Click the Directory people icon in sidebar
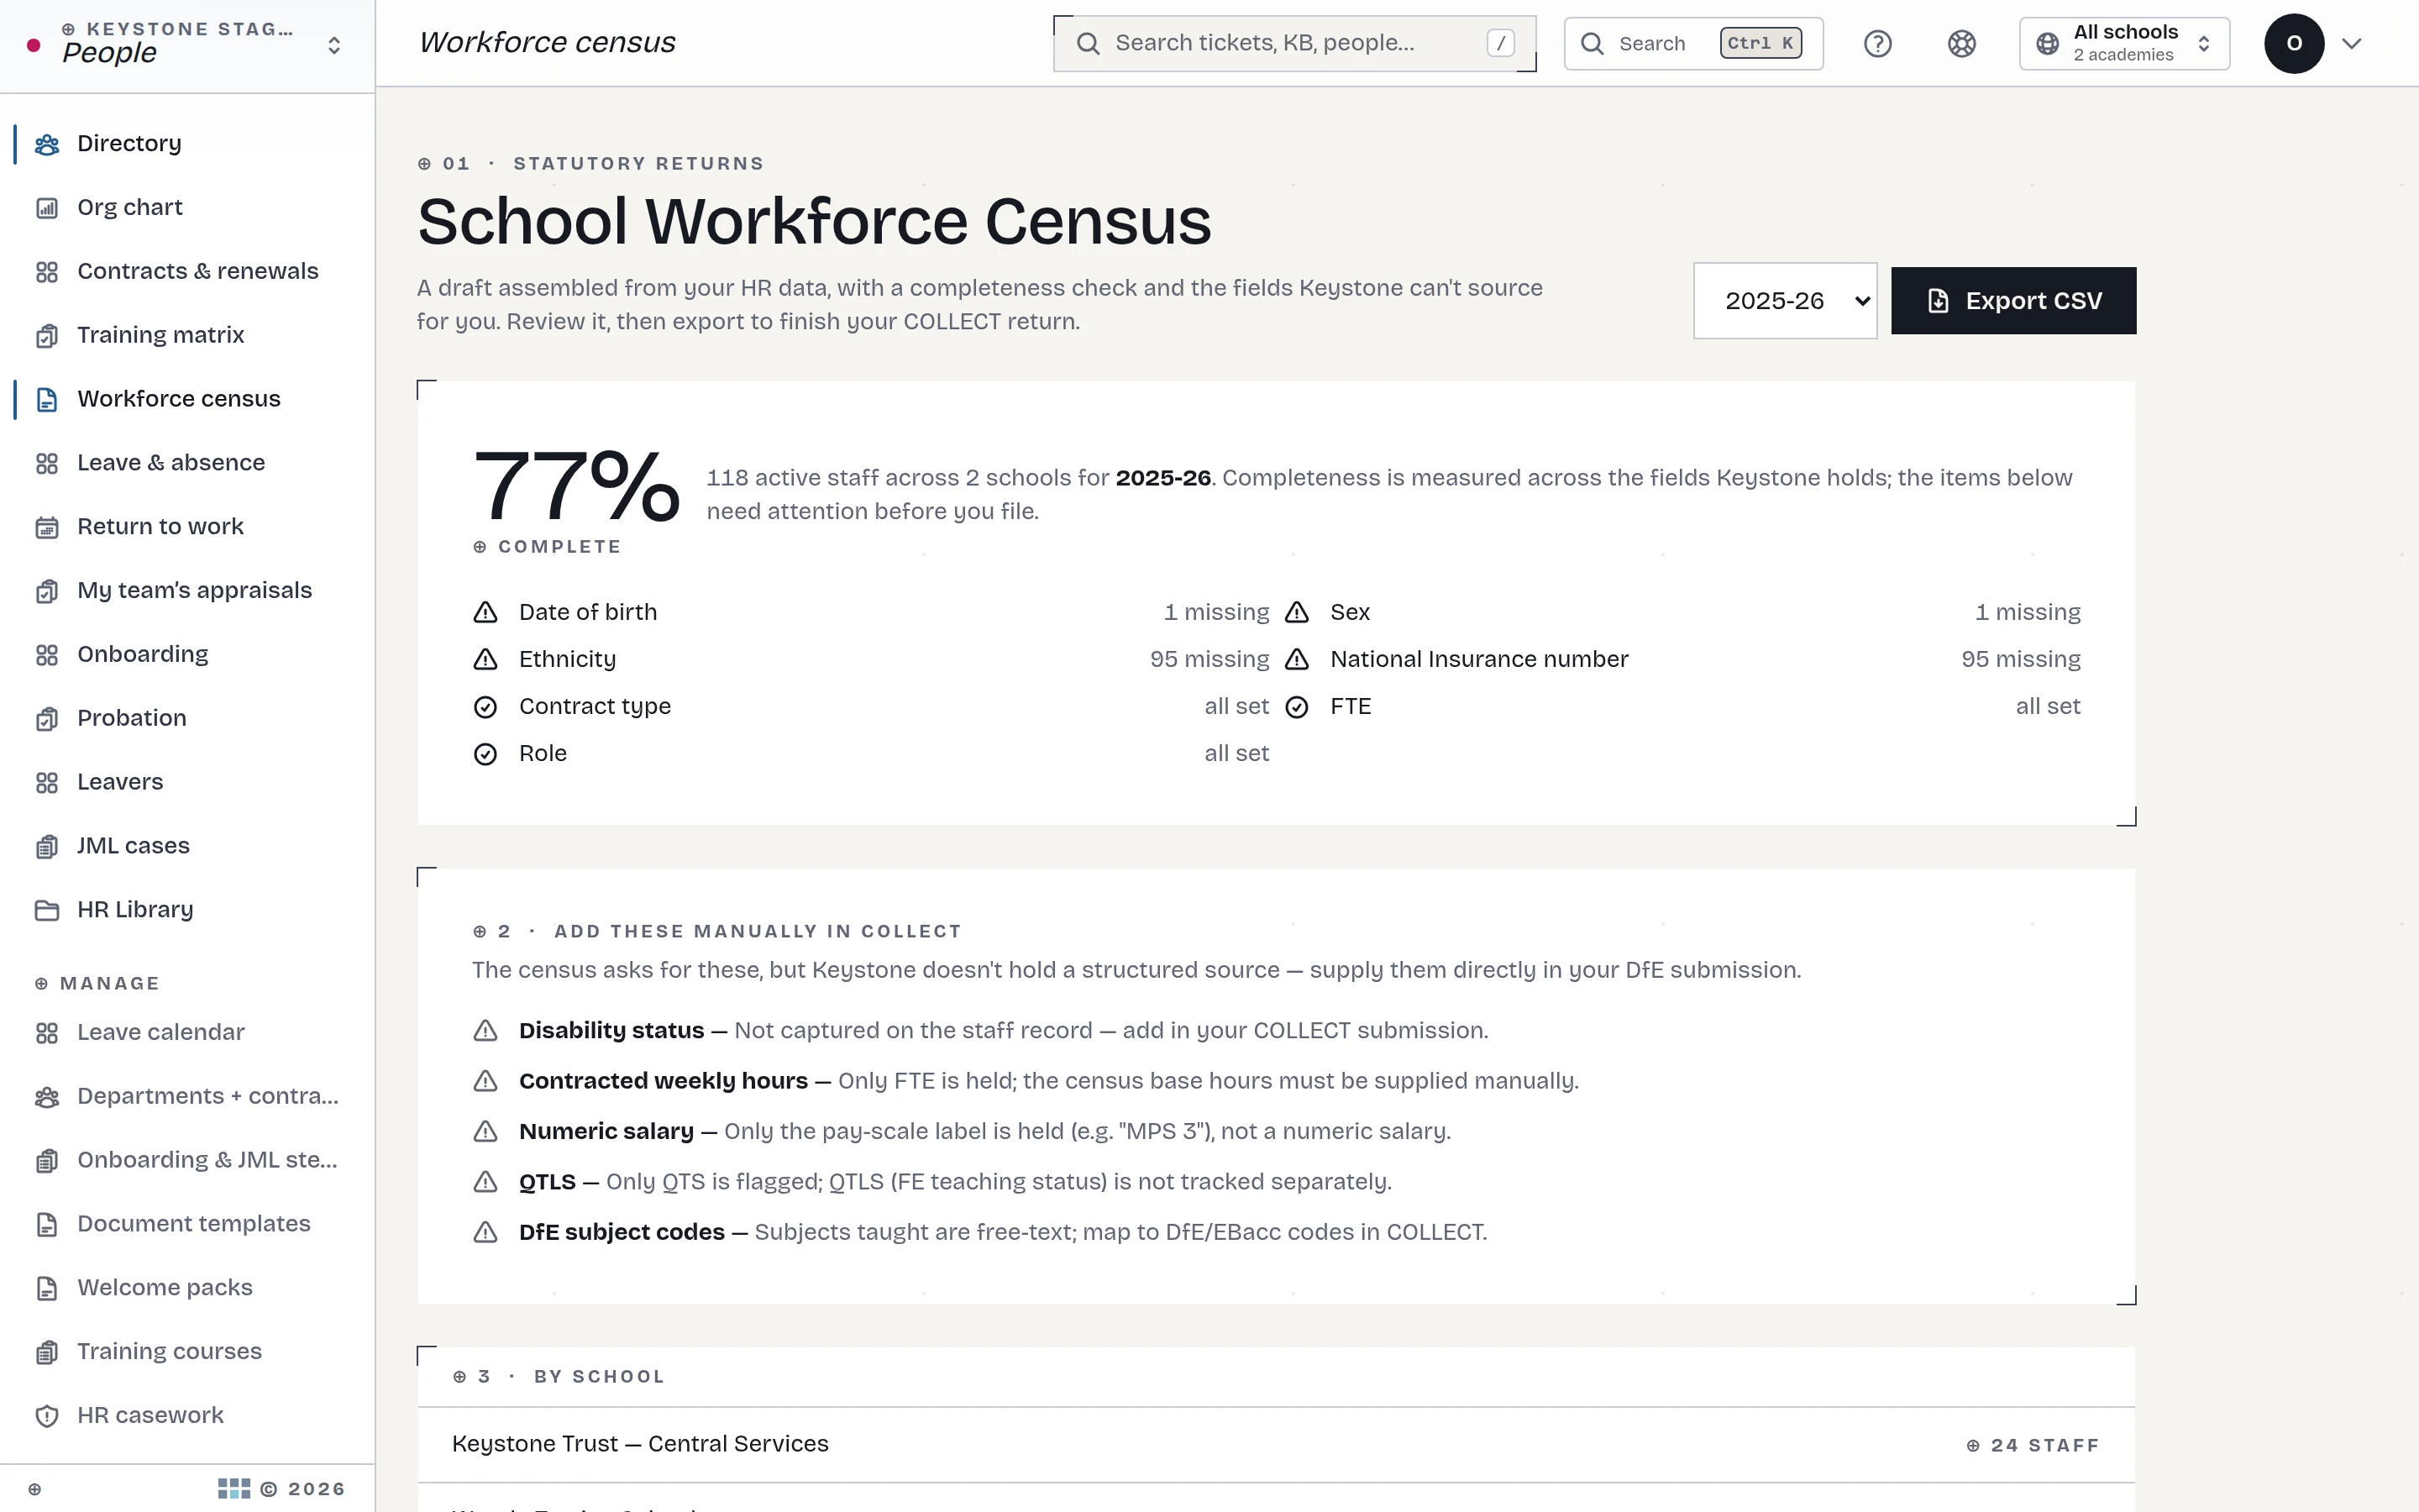This screenshot has width=2419, height=1512. 47,144
